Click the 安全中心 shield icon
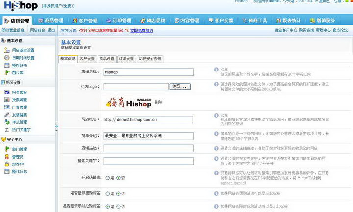Image resolution: width=353 pixels, height=212 pixels. click(x=3, y=140)
